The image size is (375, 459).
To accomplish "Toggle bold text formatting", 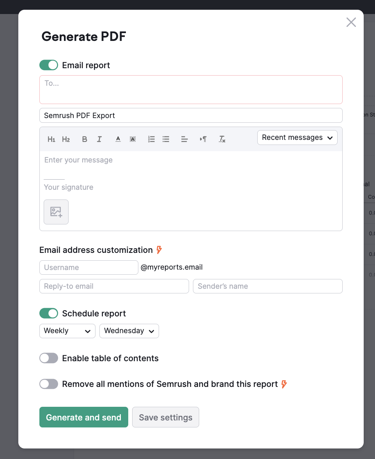I will (84, 139).
